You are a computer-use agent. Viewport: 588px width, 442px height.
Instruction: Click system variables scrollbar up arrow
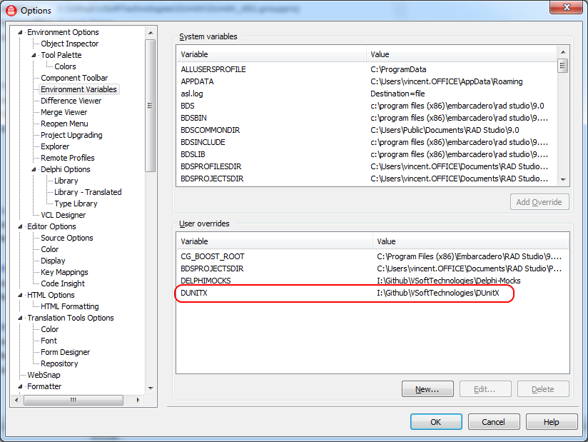pyautogui.click(x=563, y=52)
